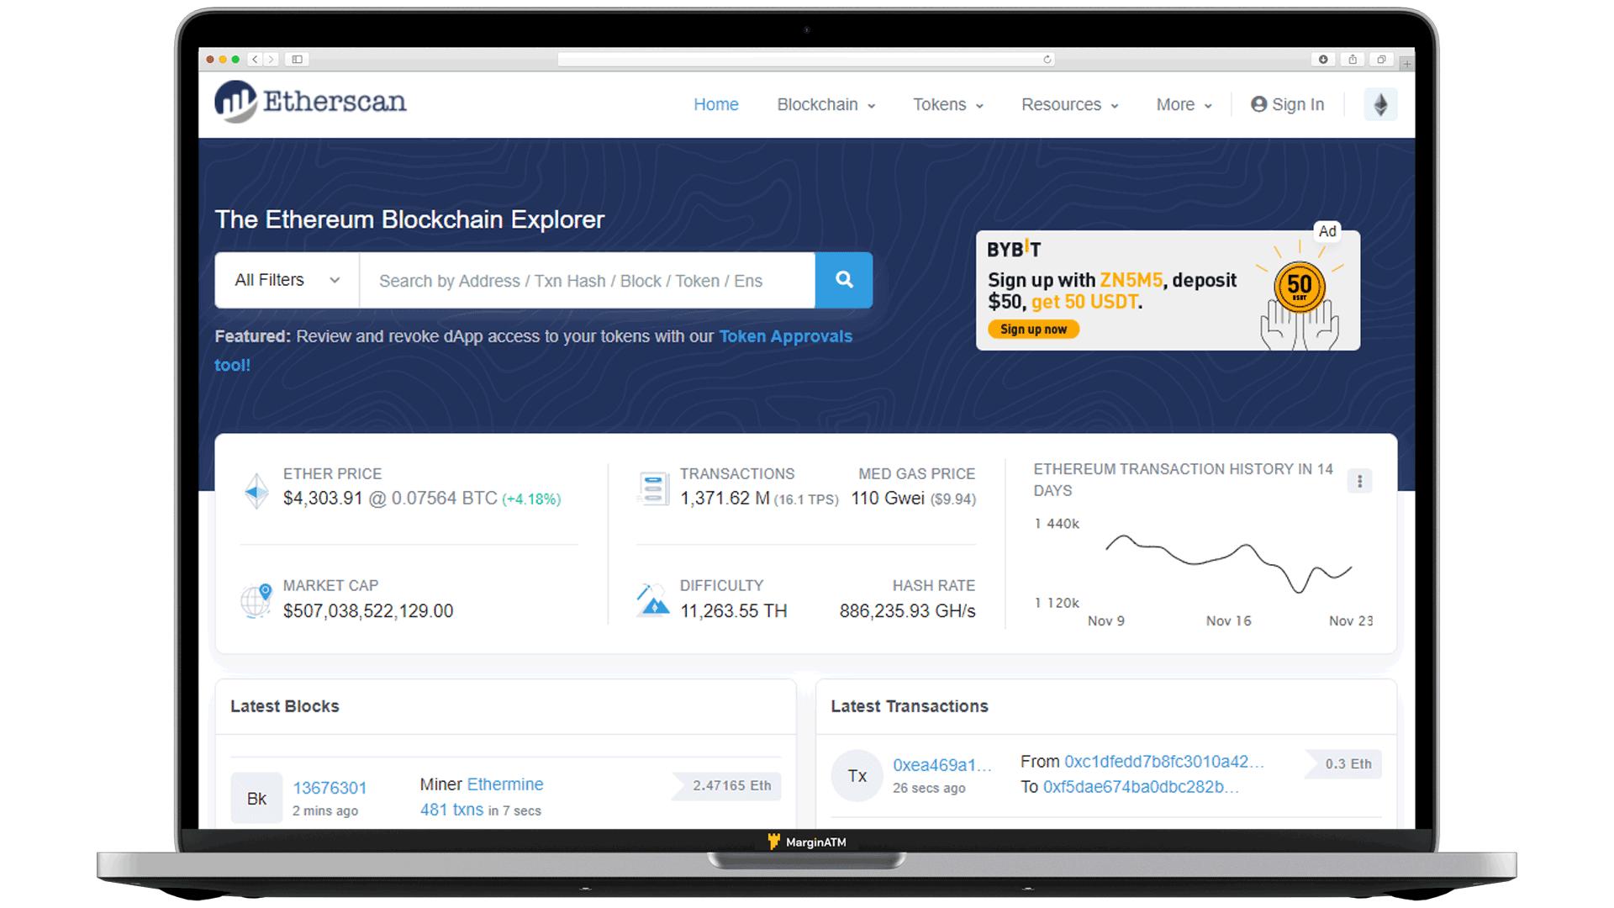The width and height of the screenshot is (1614, 908).
Task: View the 481 txns link
Action: click(451, 810)
